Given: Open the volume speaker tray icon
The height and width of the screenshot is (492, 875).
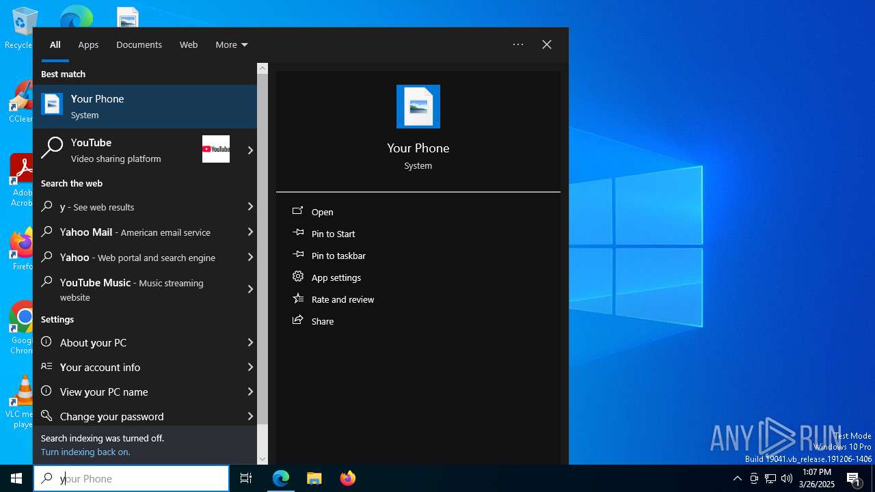Looking at the screenshot, I should pos(787,478).
